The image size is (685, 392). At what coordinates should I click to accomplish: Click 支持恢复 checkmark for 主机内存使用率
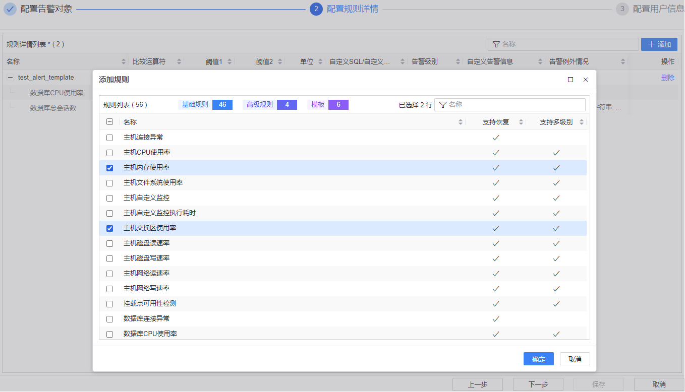(x=496, y=168)
